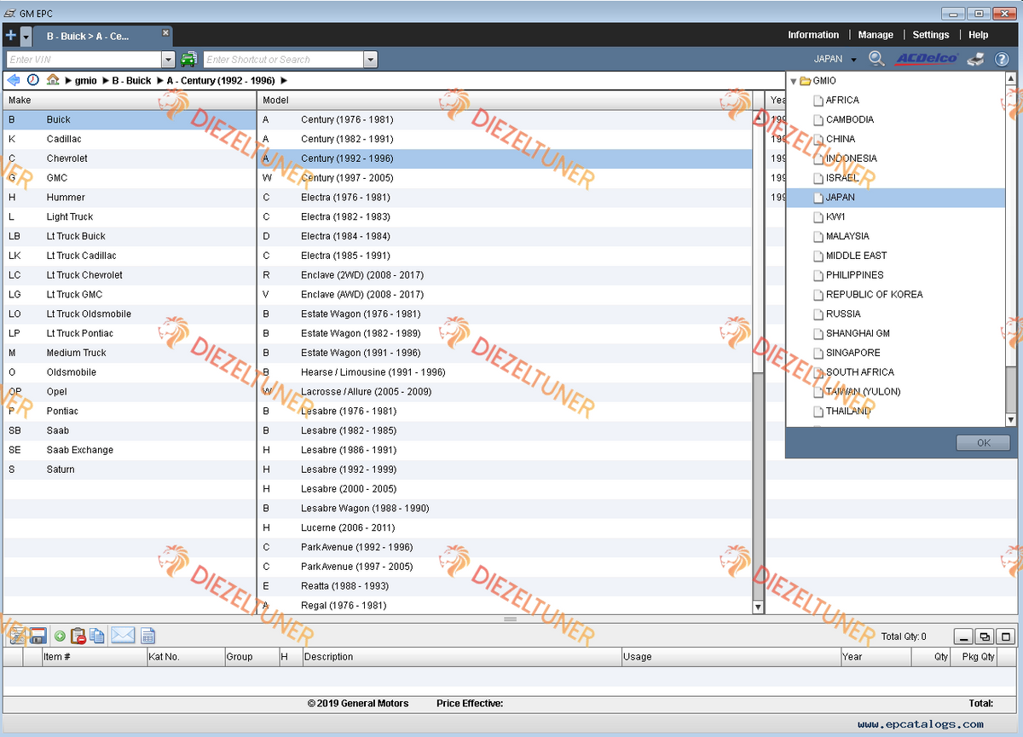Select Hummer in the Make list

tap(130, 198)
